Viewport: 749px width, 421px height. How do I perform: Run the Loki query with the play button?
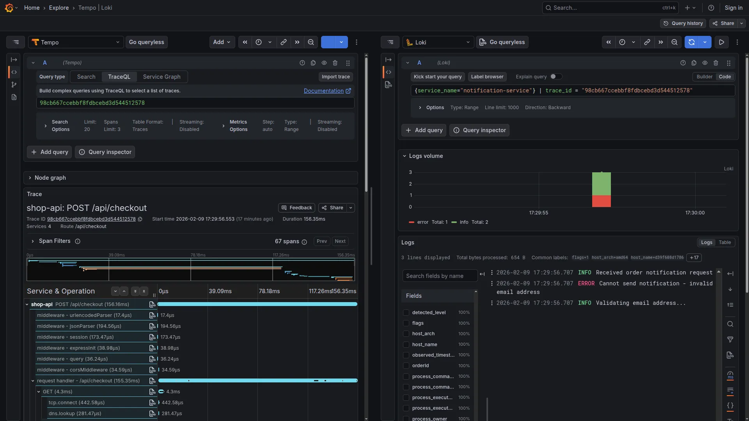[x=722, y=42]
